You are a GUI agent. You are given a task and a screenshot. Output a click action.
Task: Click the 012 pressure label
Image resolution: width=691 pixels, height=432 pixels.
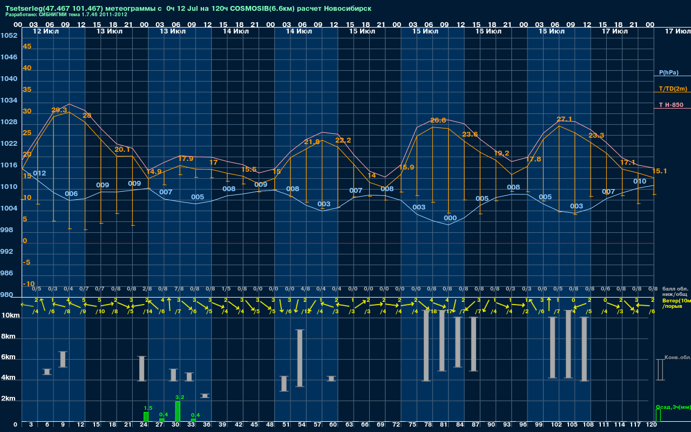39,173
